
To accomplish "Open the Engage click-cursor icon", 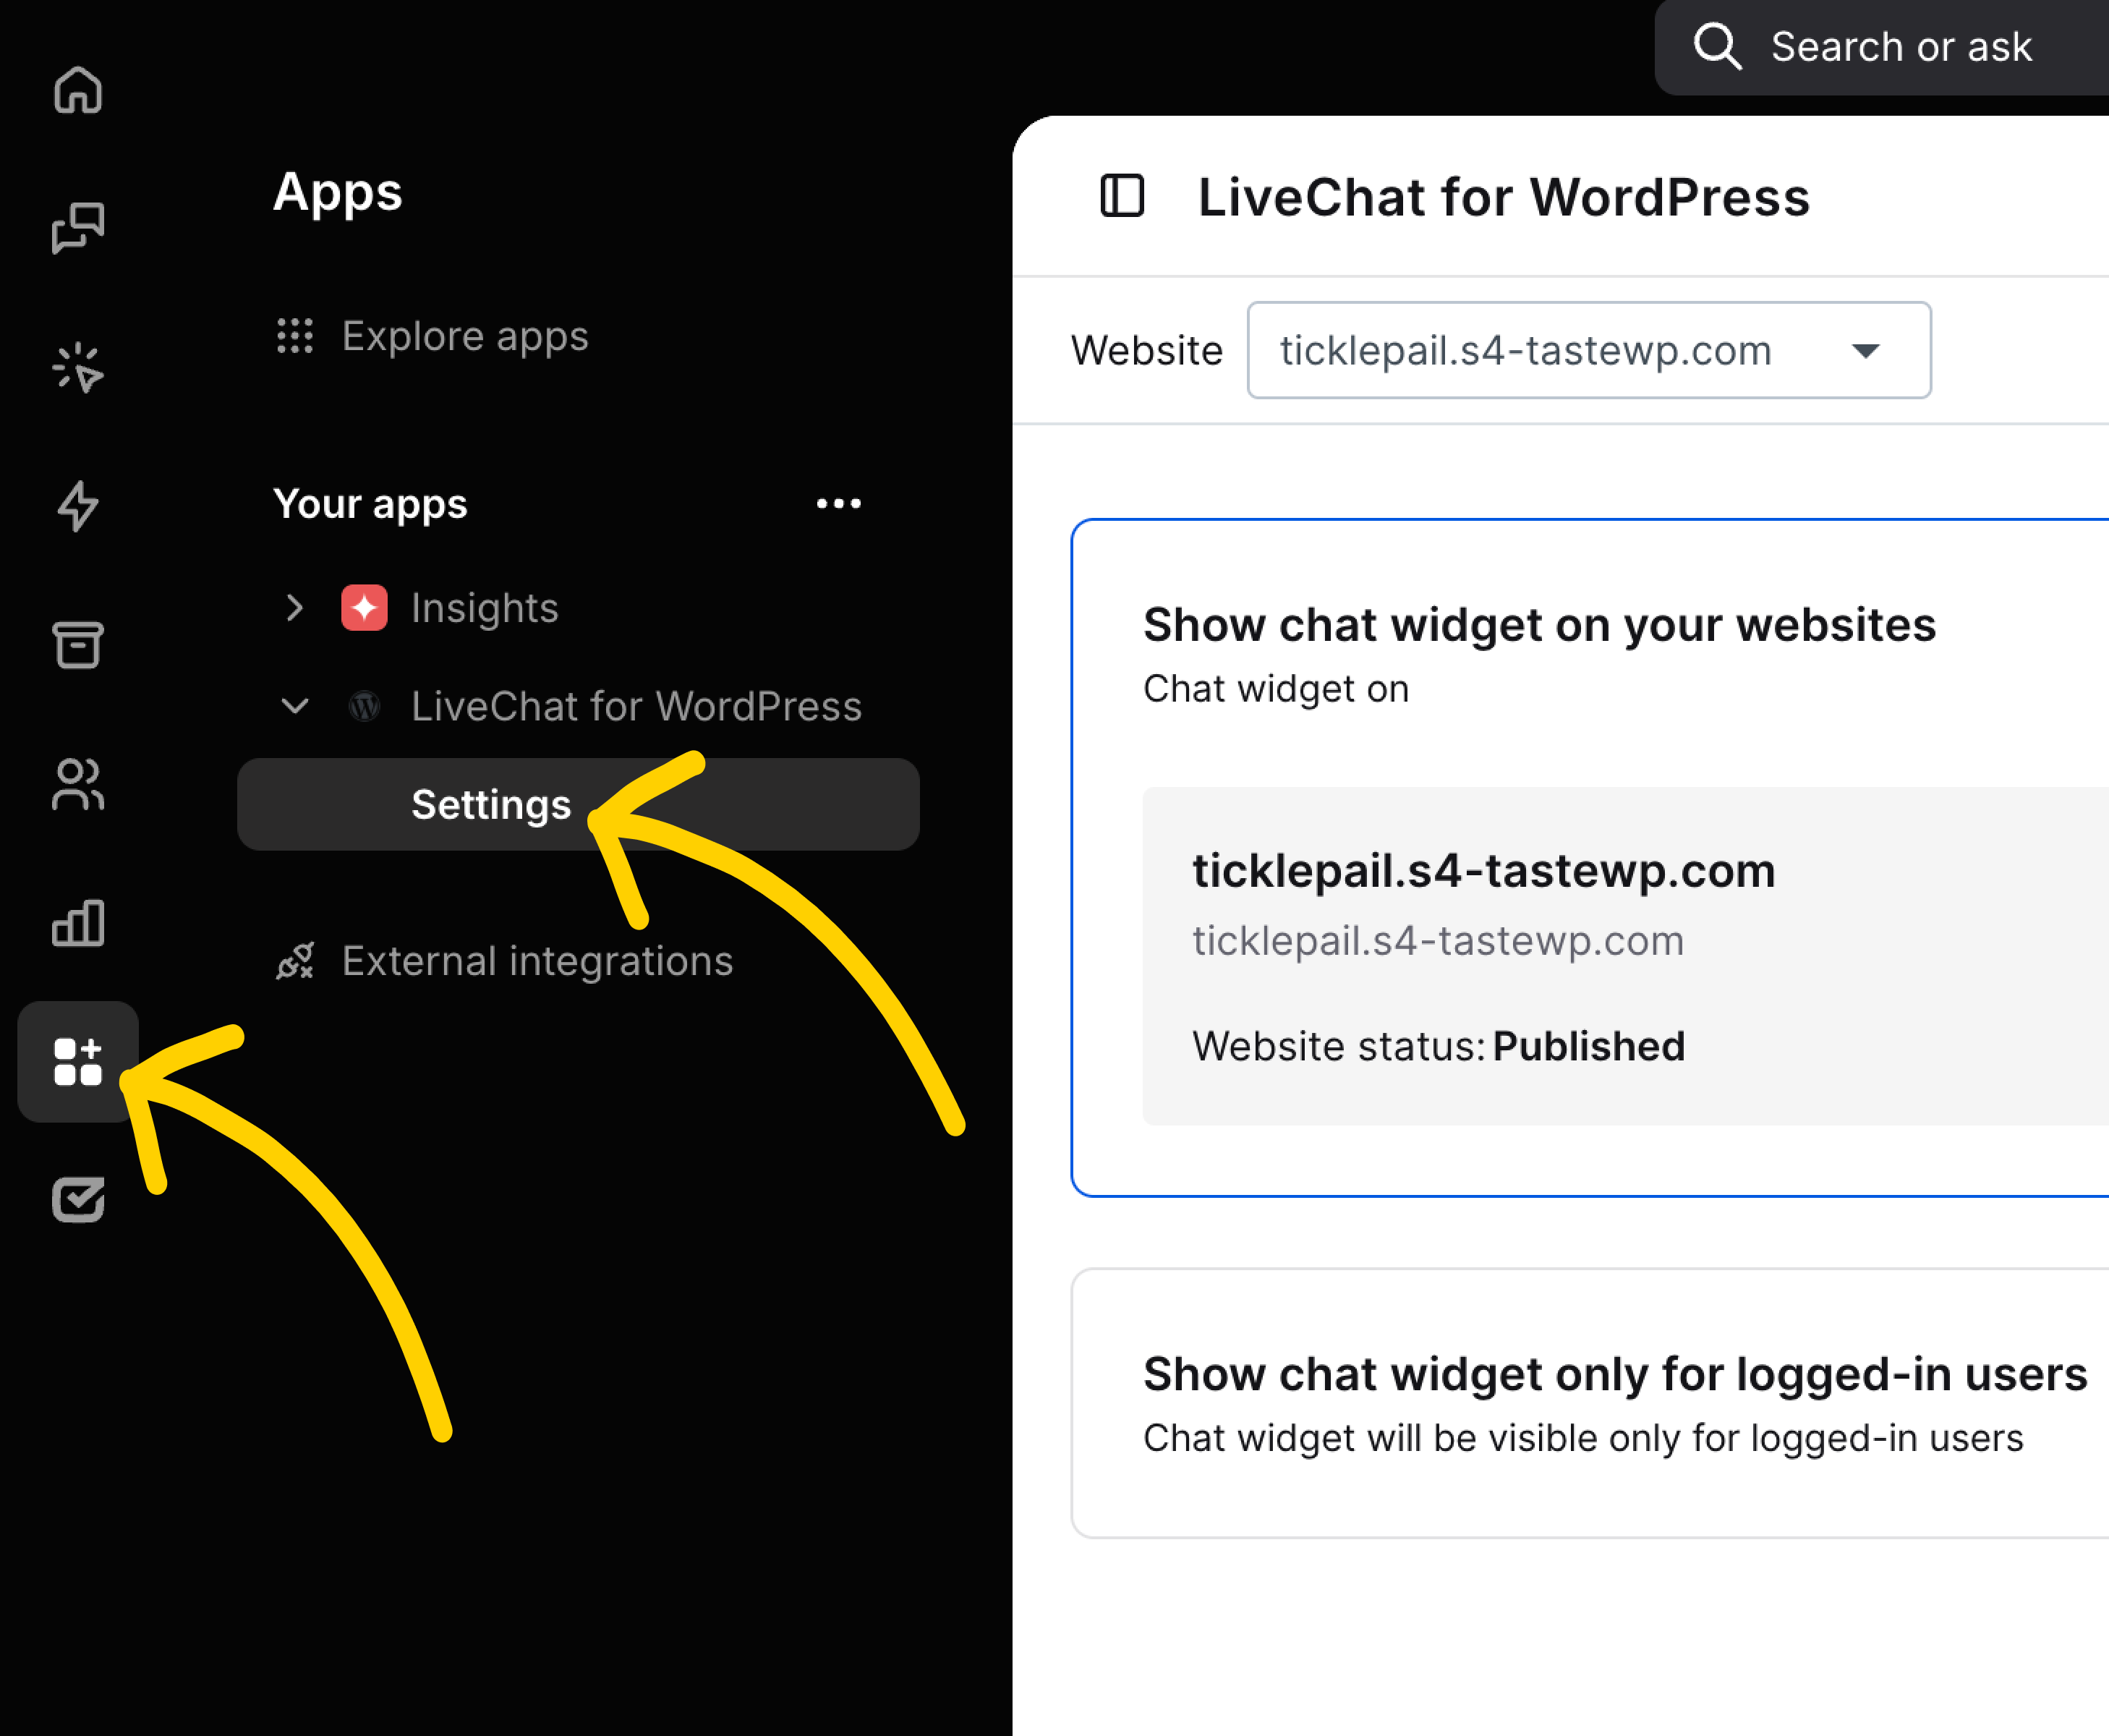I will pyautogui.click(x=78, y=367).
